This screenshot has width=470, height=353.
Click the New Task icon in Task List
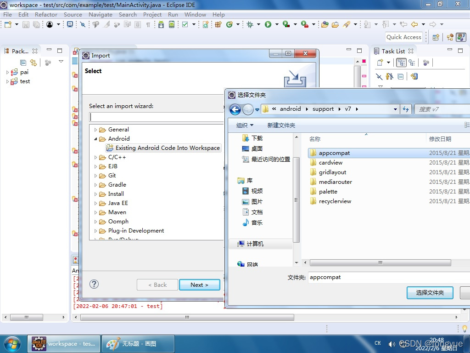[380, 63]
